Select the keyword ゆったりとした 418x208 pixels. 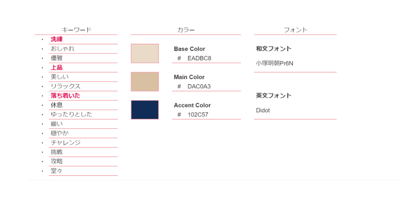pyautogui.click(x=72, y=114)
